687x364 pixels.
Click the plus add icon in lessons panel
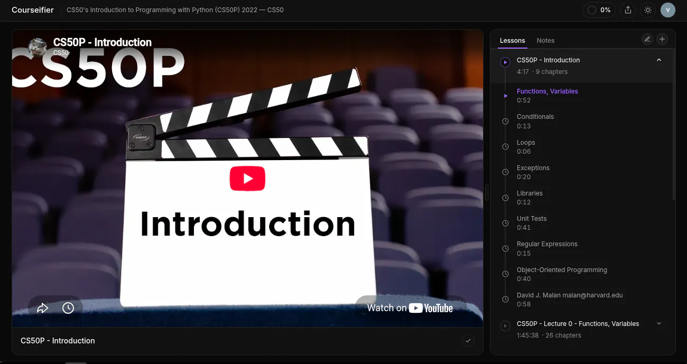[x=662, y=39]
